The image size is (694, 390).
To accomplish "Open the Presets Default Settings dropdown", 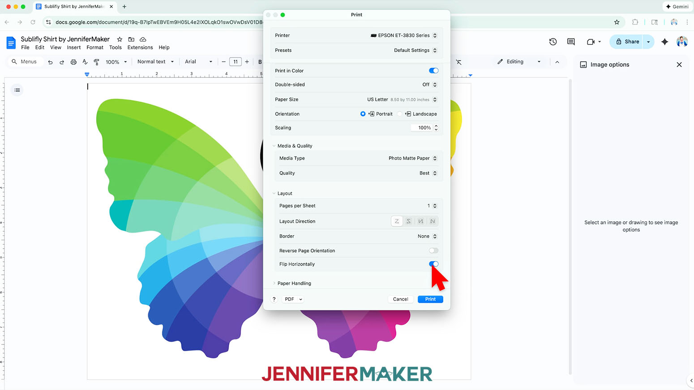I will tap(415, 50).
